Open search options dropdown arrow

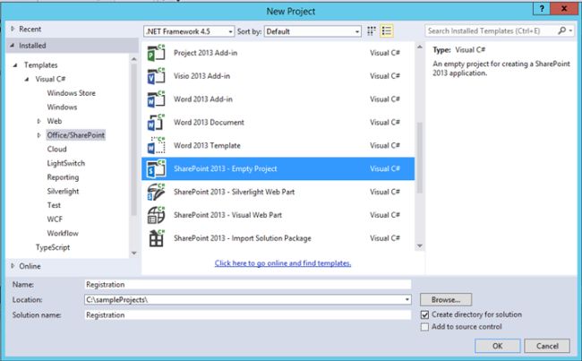[x=571, y=30]
